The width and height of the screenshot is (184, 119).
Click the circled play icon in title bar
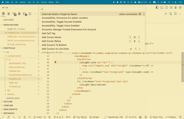(x=180, y=7)
